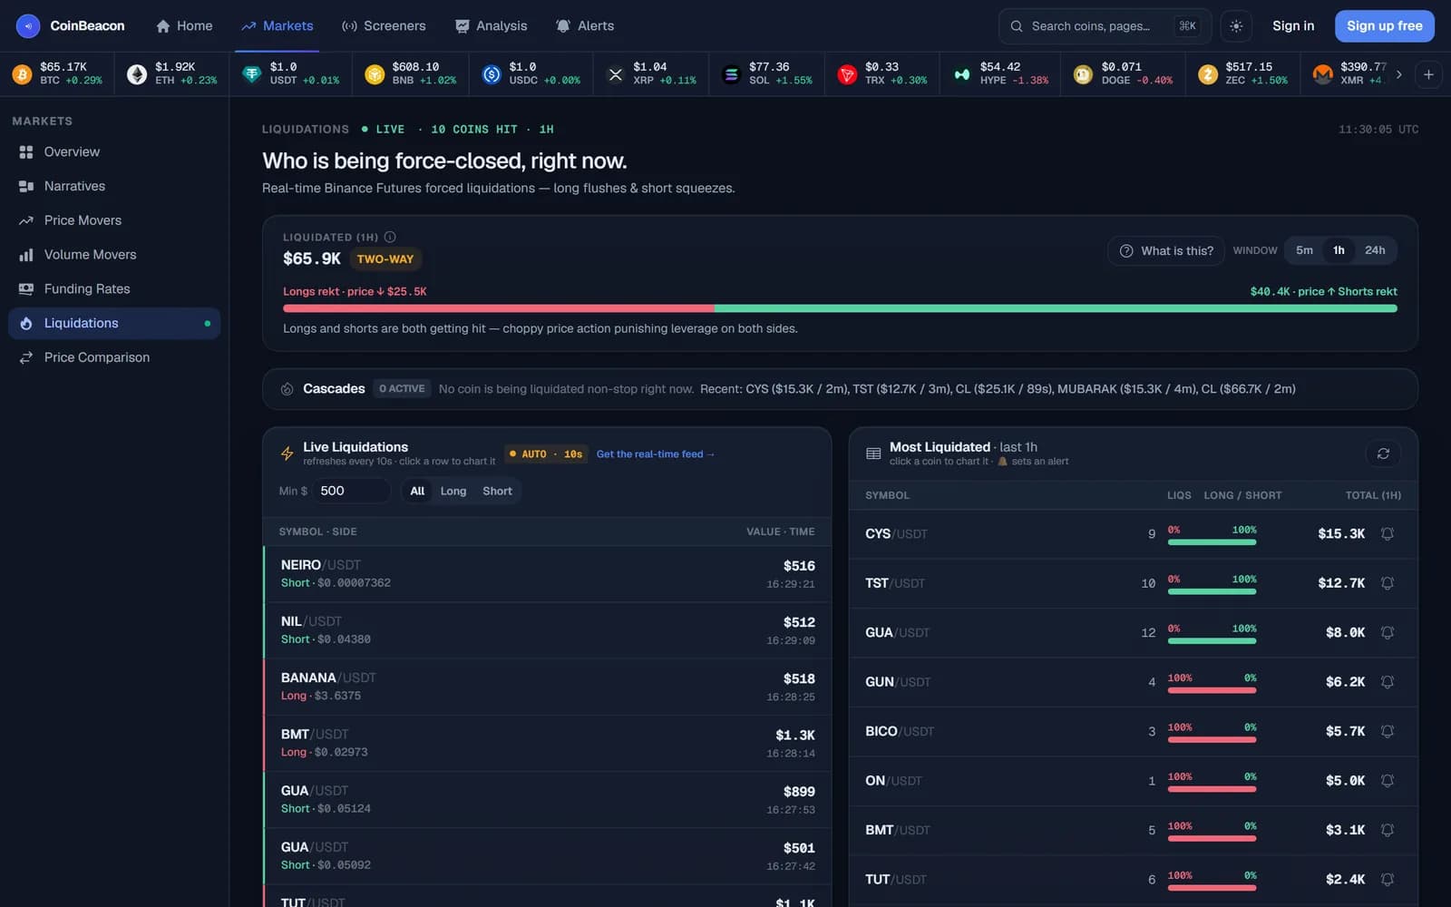The image size is (1451, 907).
Task: Select the 5m window option
Action: coord(1304,250)
